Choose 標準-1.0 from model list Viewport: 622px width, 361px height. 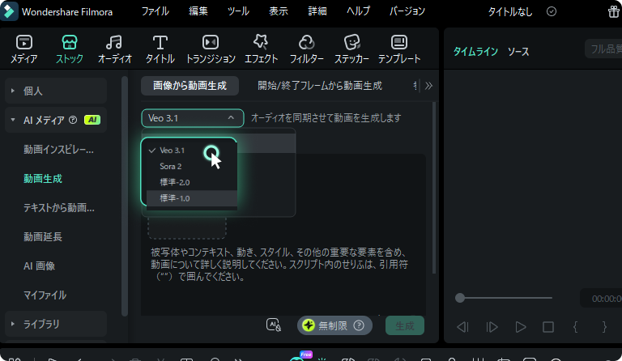[x=192, y=198]
